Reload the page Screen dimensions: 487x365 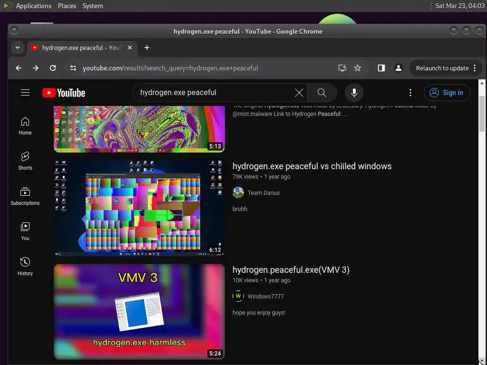coord(53,68)
